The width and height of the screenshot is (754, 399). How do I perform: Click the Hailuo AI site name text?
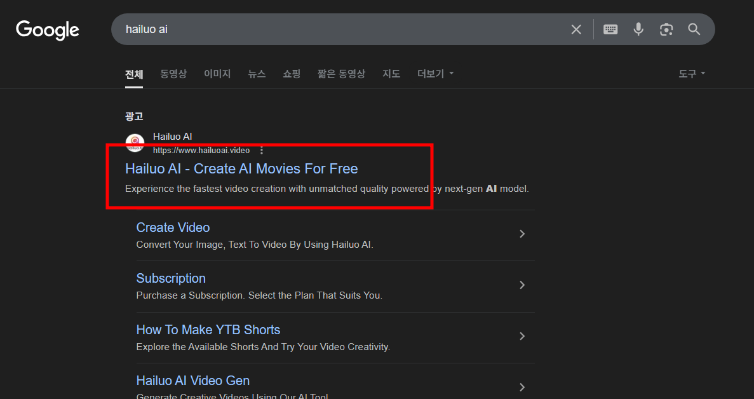pyautogui.click(x=172, y=137)
